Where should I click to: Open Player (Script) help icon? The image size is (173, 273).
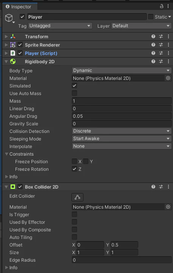click(x=153, y=53)
